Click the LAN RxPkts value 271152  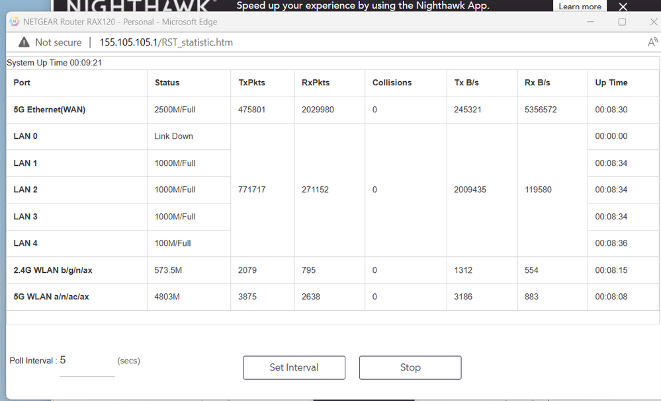coord(315,190)
